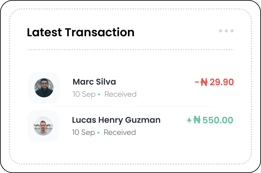Click Received status under Marc Silva
The image size is (261, 173).
click(120, 94)
